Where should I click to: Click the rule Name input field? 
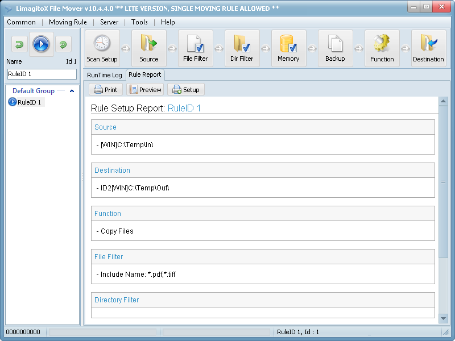[x=42, y=74]
